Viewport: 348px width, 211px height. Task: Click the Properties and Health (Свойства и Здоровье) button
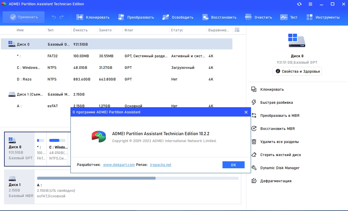297,71
